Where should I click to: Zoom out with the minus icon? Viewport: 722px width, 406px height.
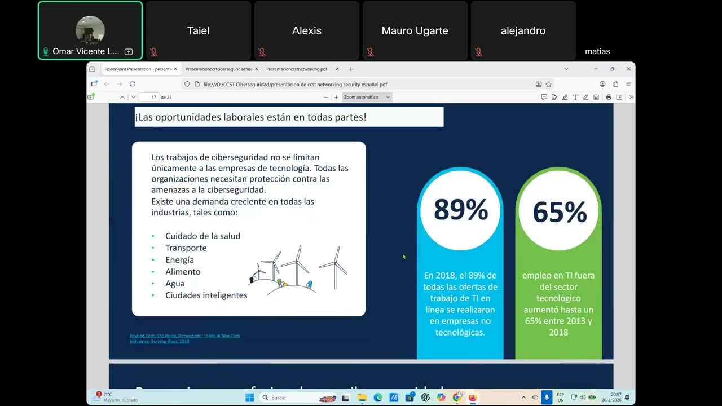(x=325, y=97)
